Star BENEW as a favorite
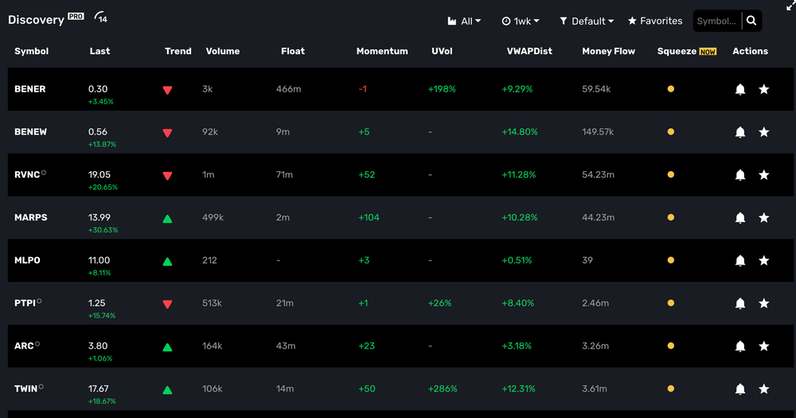This screenshot has width=796, height=418. 764,132
